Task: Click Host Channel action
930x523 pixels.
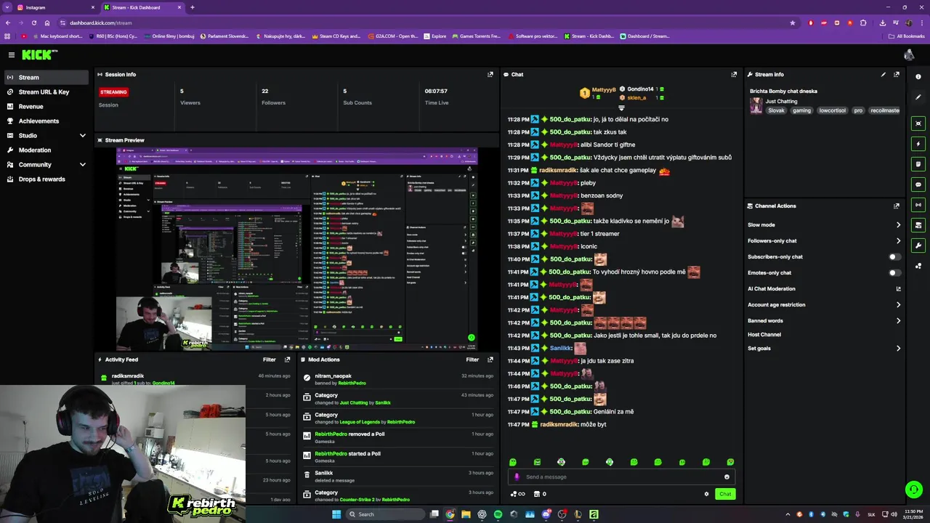Action: coord(764,335)
